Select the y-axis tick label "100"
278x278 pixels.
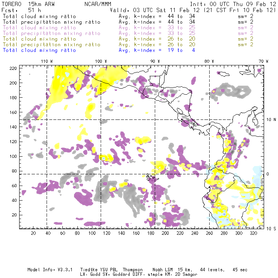tap(13, 156)
